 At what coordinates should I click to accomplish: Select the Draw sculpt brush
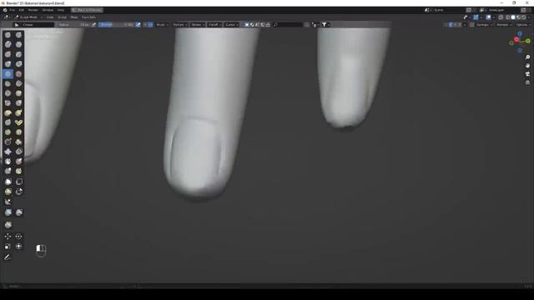point(8,35)
